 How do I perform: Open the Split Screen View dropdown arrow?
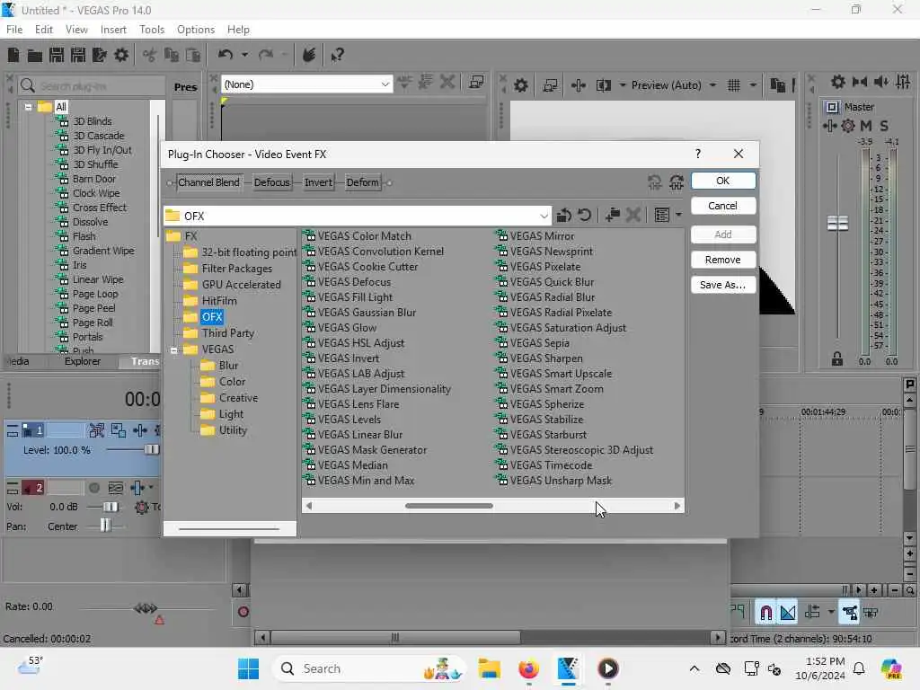click(x=622, y=85)
